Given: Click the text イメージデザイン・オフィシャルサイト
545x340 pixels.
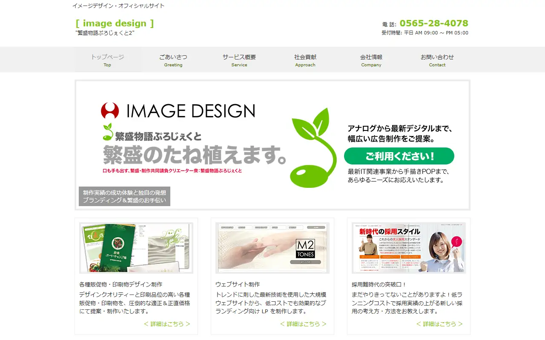Looking at the screenshot, I should point(118,6).
